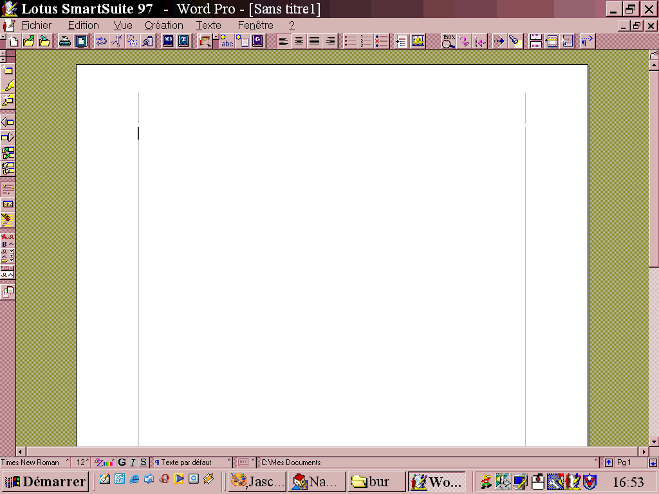
Task: Click the ABZ icon in the side toolbar
Action: [8, 204]
